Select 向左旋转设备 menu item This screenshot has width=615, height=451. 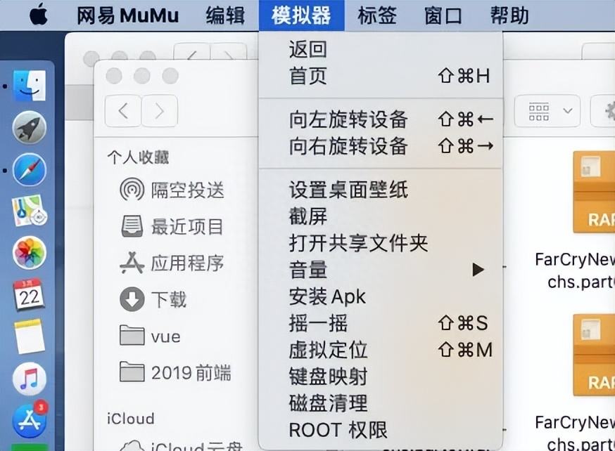[x=348, y=119]
